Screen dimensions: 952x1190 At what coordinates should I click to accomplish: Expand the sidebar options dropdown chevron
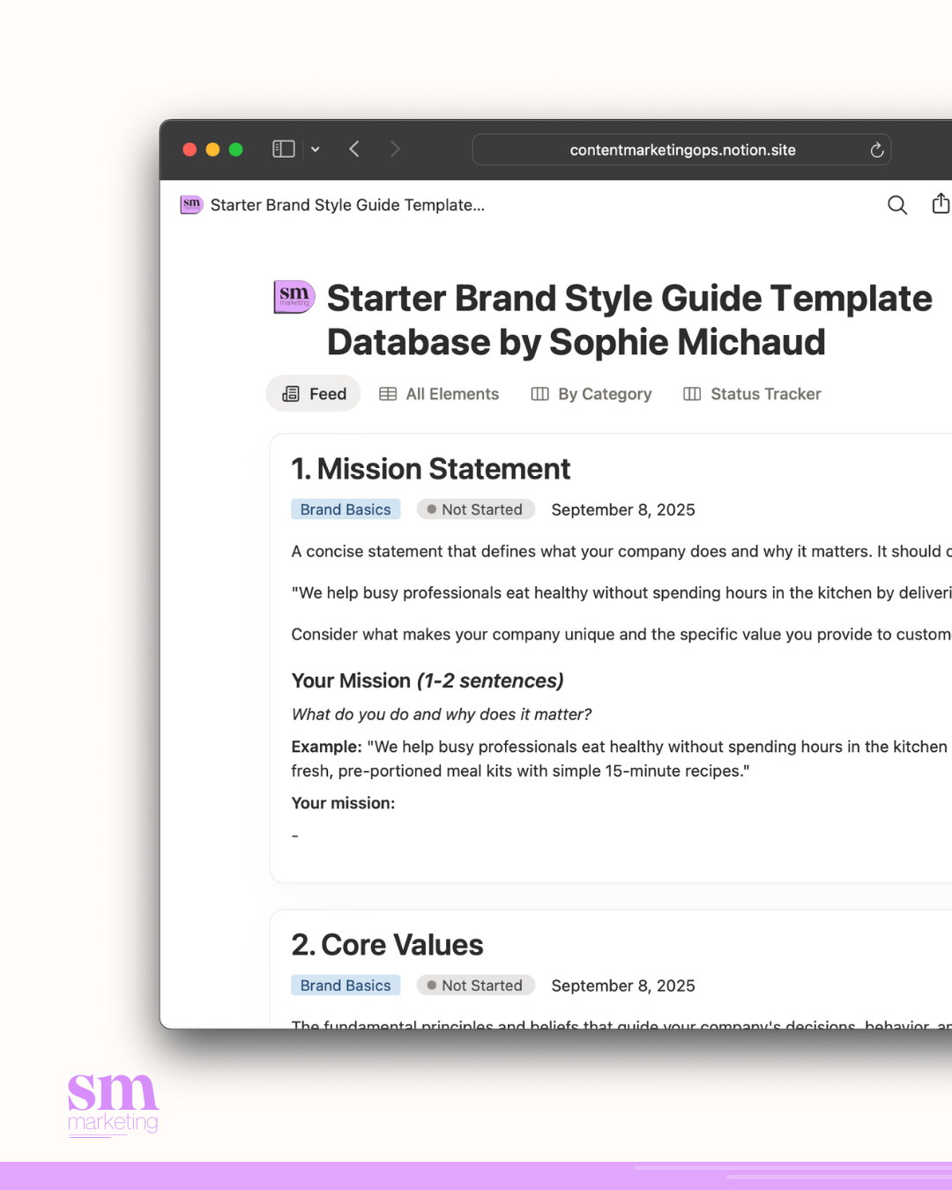316,150
